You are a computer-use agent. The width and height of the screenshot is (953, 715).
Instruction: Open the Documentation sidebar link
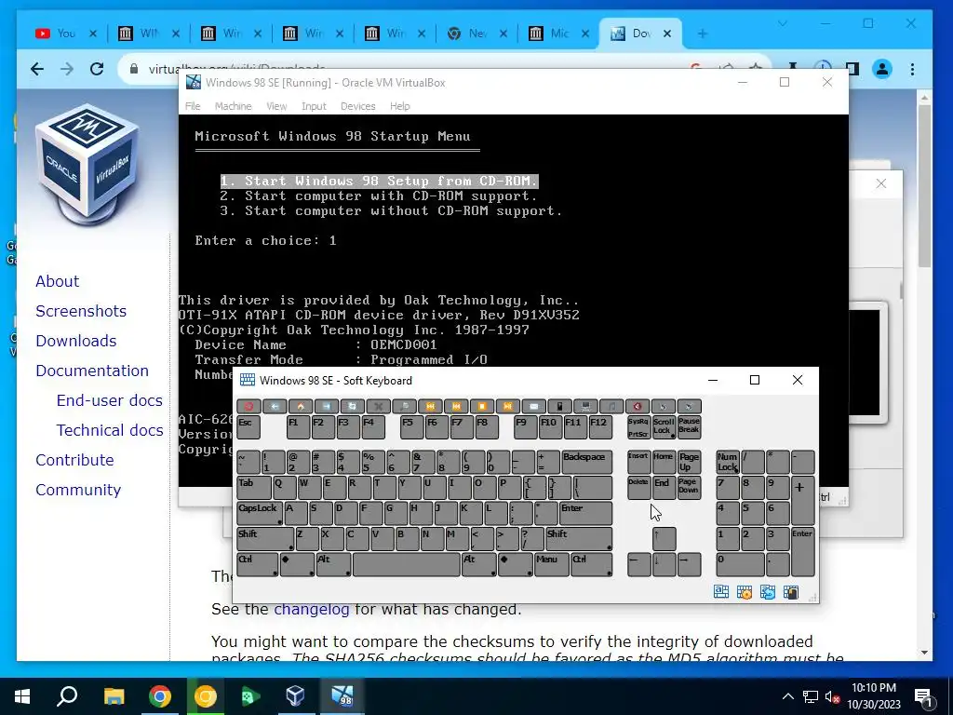[x=92, y=371]
